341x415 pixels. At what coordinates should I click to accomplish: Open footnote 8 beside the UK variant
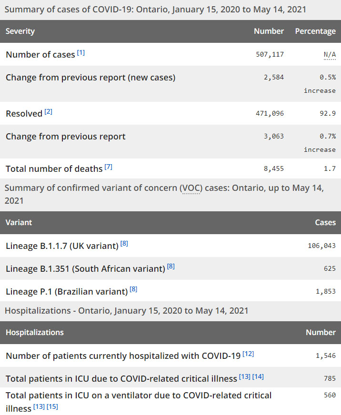[124, 244]
